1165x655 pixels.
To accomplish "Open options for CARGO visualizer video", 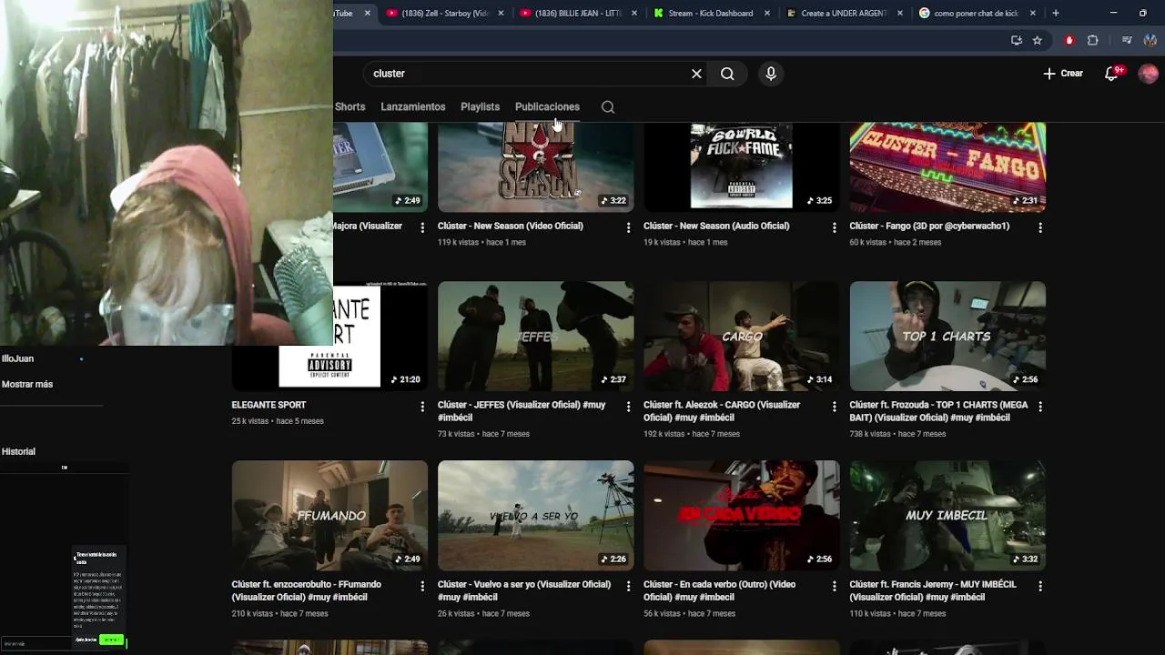I will click(834, 407).
